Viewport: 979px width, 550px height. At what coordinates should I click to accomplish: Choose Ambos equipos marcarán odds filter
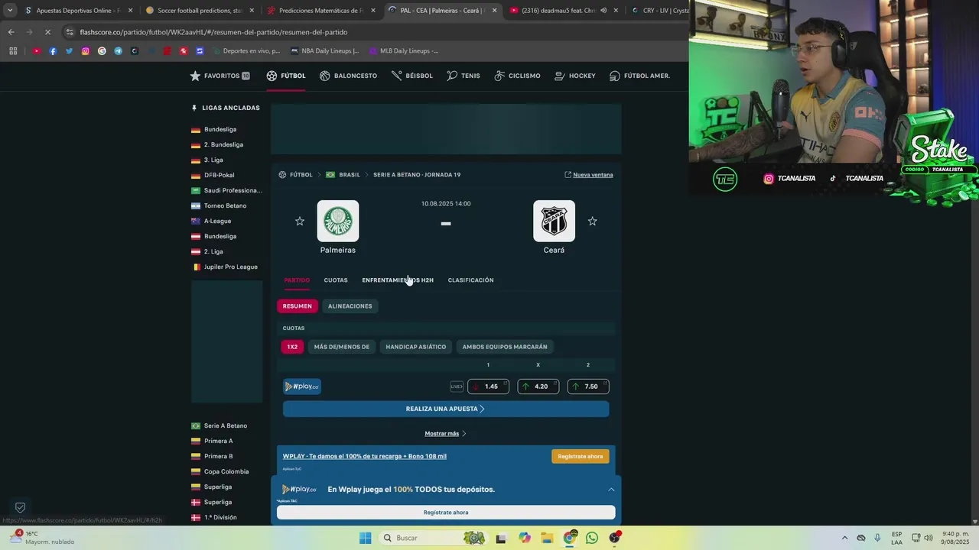tap(505, 347)
